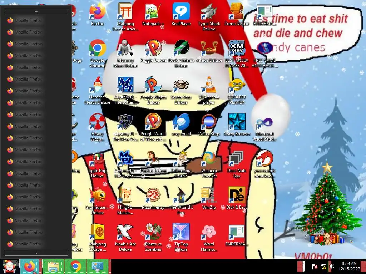Open the 'you retards dont kno...' shortcut
366x274 pixels.
265,164
